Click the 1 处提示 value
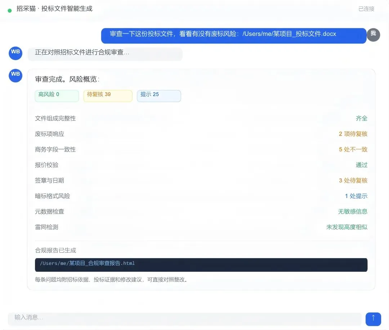The width and height of the screenshot is (389, 330). coord(356,196)
